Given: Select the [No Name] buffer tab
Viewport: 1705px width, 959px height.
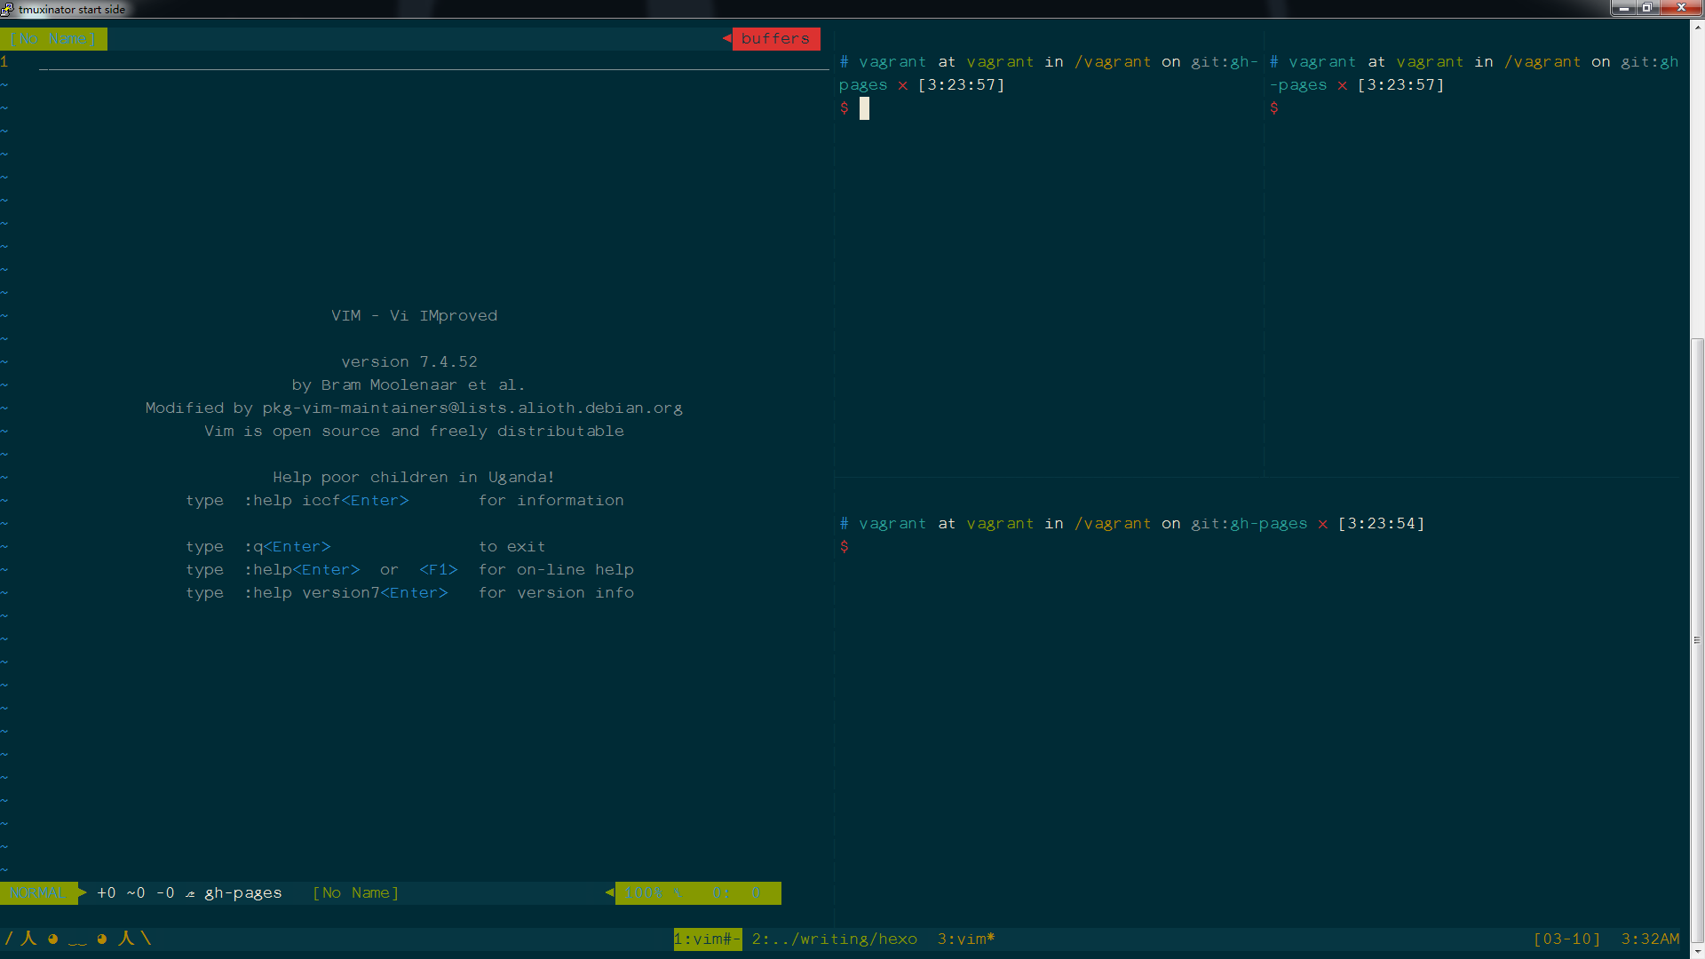Looking at the screenshot, I should pos(53,39).
